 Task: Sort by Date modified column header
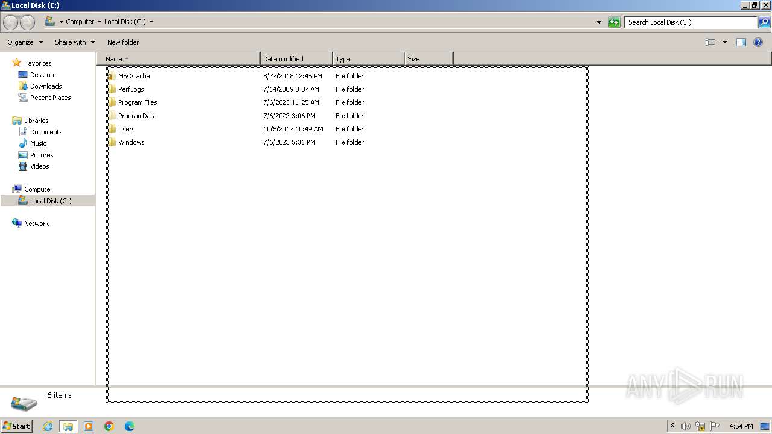click(296, 59)
